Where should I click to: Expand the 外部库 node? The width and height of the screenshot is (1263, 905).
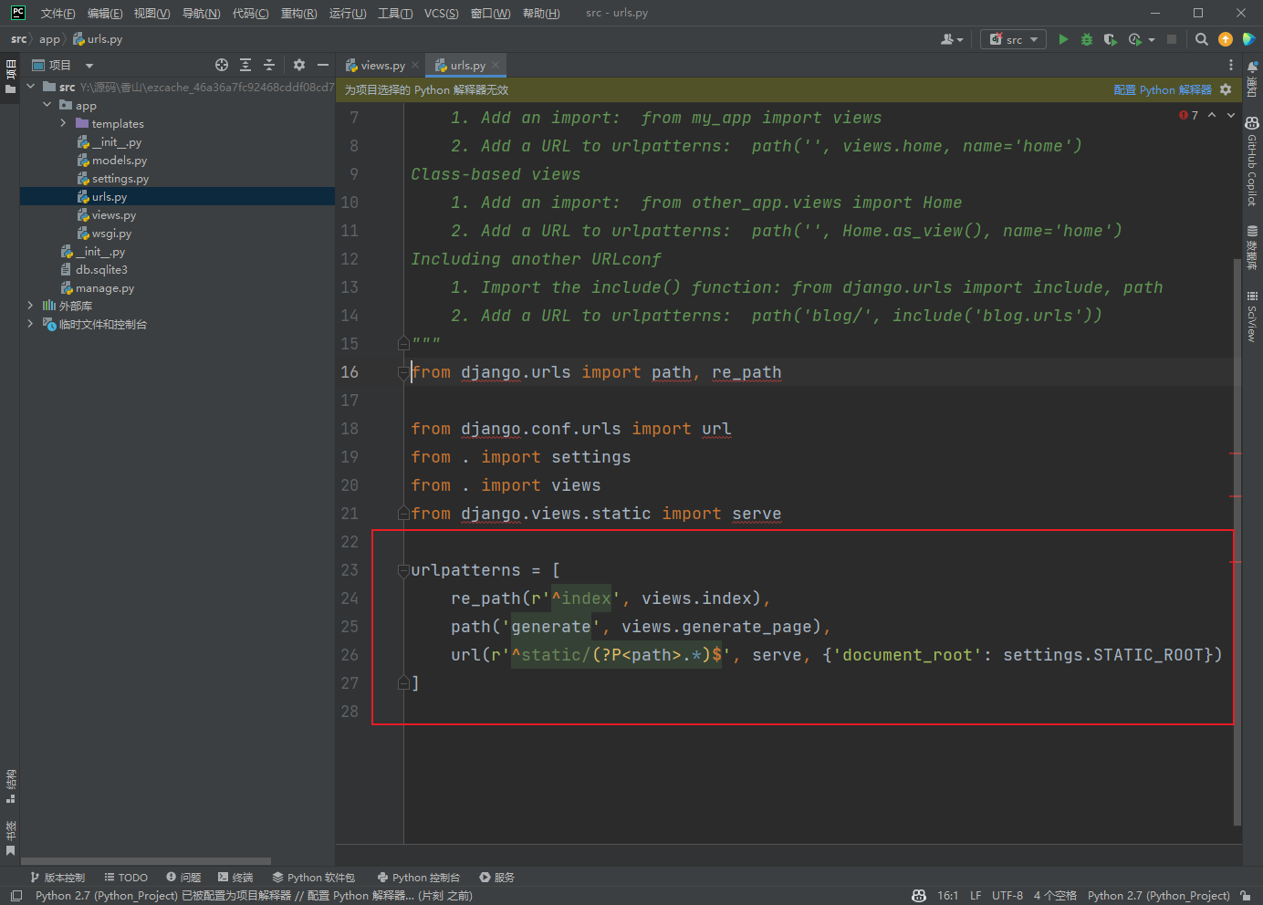31,306
